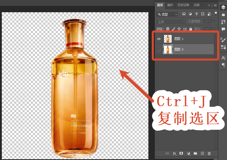Open the 插件 tab
227x160 pixels.
[170, 5]
